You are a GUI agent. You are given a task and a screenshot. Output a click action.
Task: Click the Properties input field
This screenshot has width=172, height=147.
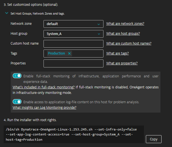[x=73, y=63]
